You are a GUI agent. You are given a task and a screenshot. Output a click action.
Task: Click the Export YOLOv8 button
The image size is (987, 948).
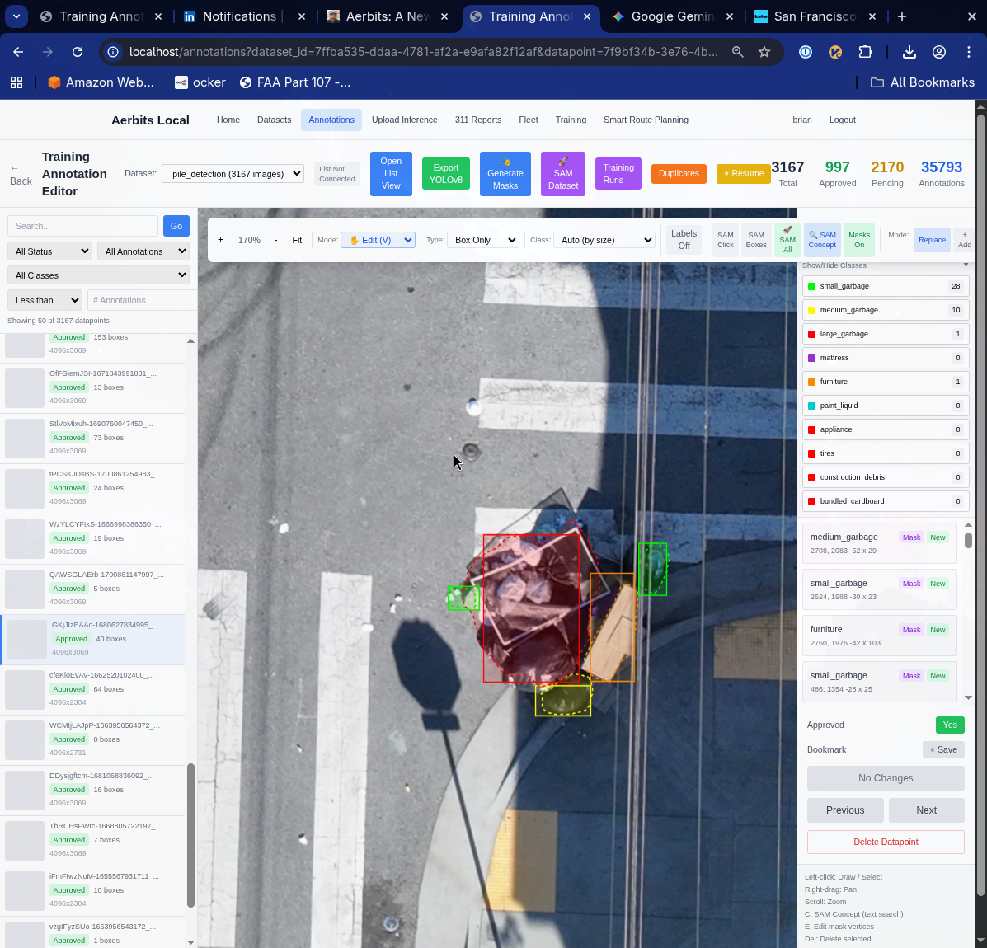click(x=445, y=174)
